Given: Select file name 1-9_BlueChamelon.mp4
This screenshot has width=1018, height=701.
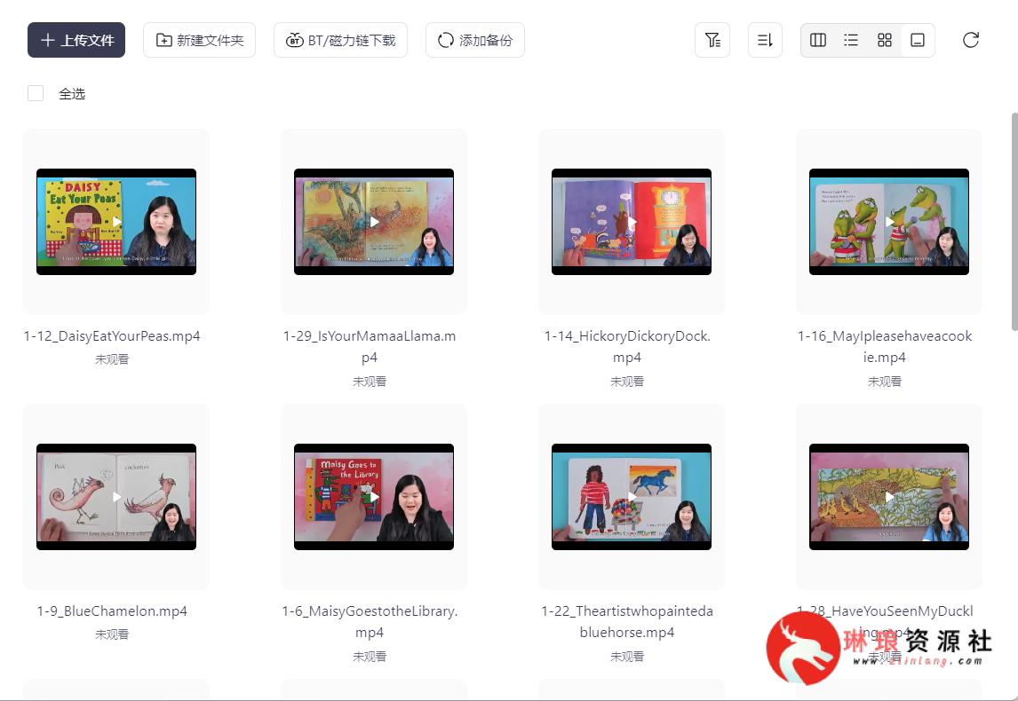Looking at the screenshot, I should pos(112,610).
